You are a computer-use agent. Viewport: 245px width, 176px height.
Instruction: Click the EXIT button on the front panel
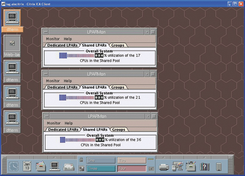pyautogui.click(x=151, y=168)
